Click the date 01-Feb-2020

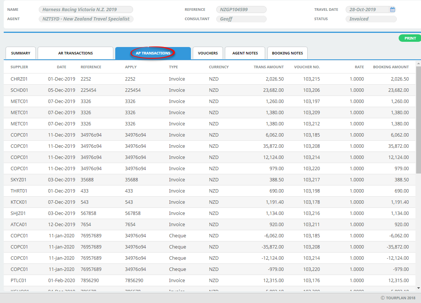click(x=62, y=281)
